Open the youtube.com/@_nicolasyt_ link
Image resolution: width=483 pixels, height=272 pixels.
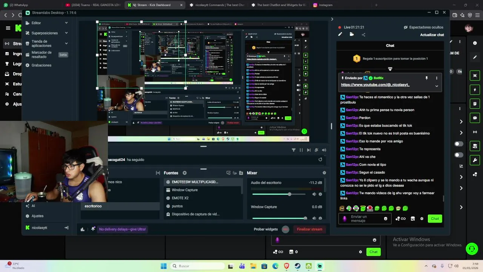pos(375,85)
